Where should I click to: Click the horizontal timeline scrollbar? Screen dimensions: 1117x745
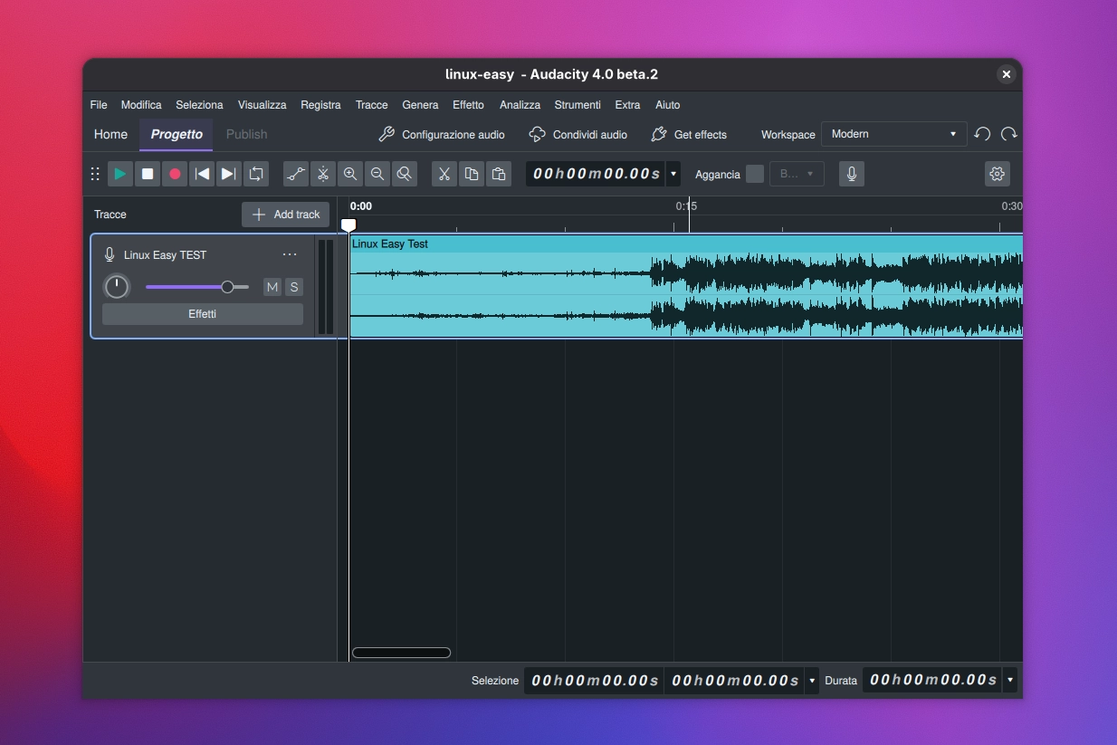pyautogui.click(x=401, y=653)
